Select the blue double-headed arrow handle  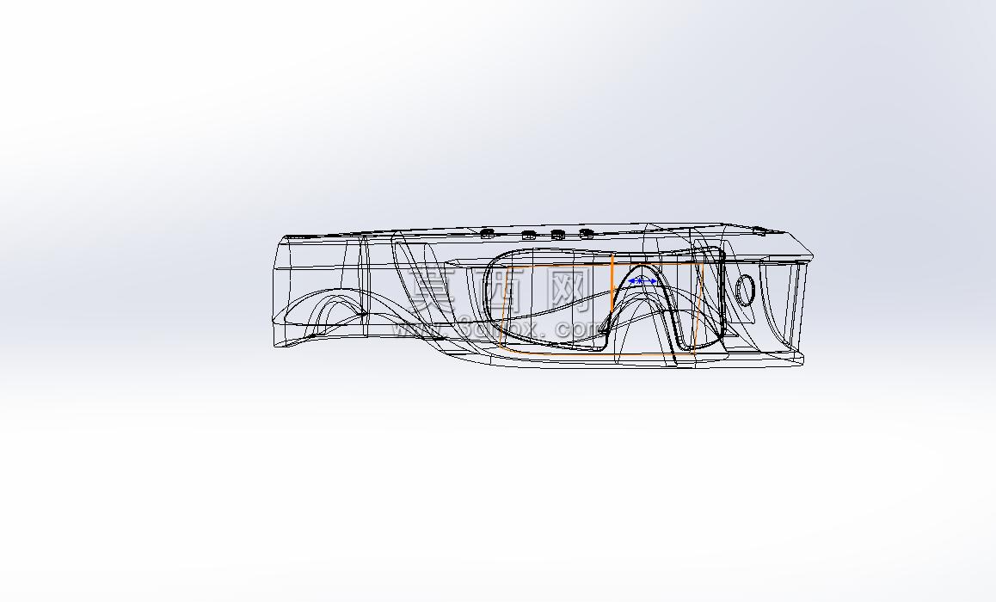[642, 280]
